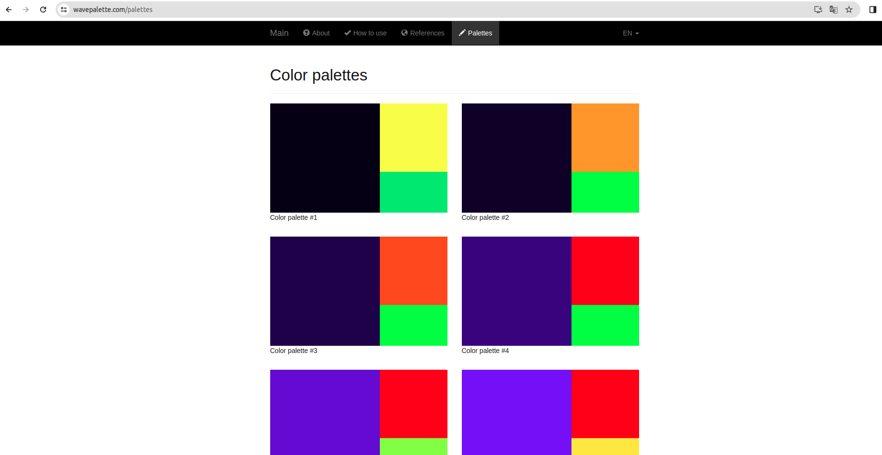Image resolution: width=882 pixels, height=455 pixels.
Task: Click the Color palette #3 caption
Action: pos(294,351)
